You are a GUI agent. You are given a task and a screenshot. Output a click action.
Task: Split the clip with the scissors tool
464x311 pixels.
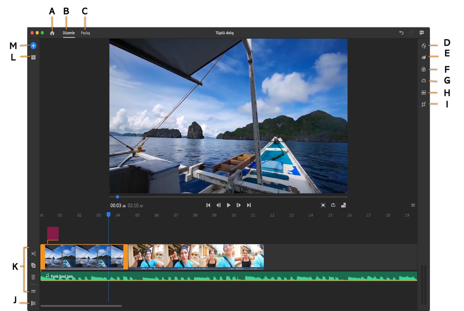[x=33, y=253]
